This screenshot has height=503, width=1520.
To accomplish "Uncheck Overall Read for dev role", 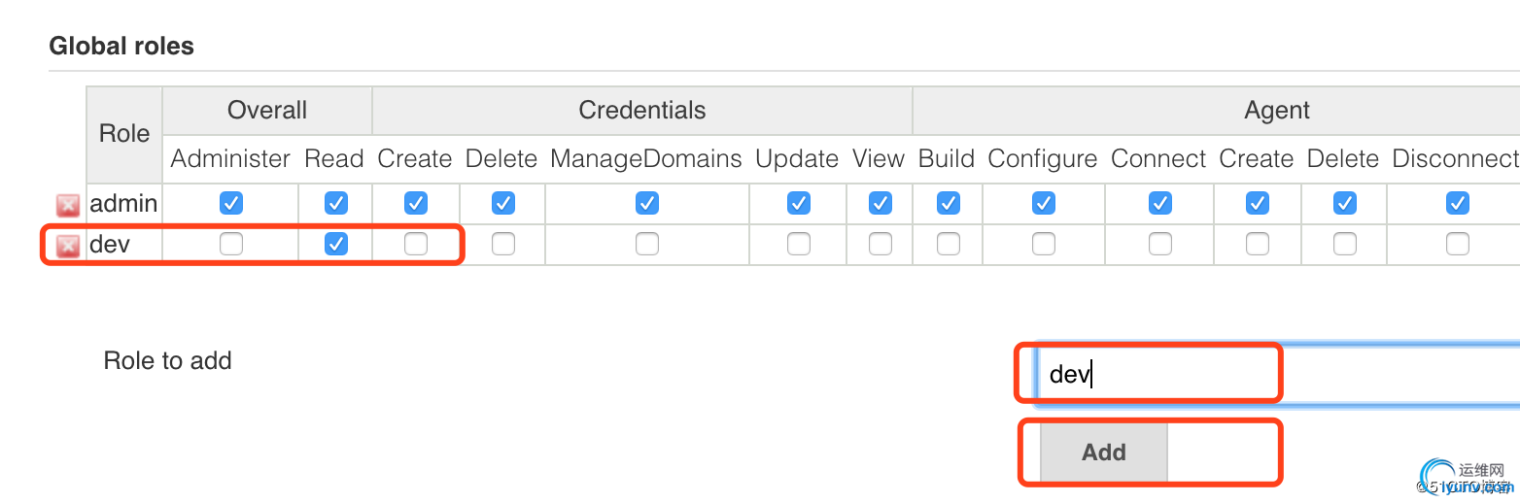I will click(335, 244).
